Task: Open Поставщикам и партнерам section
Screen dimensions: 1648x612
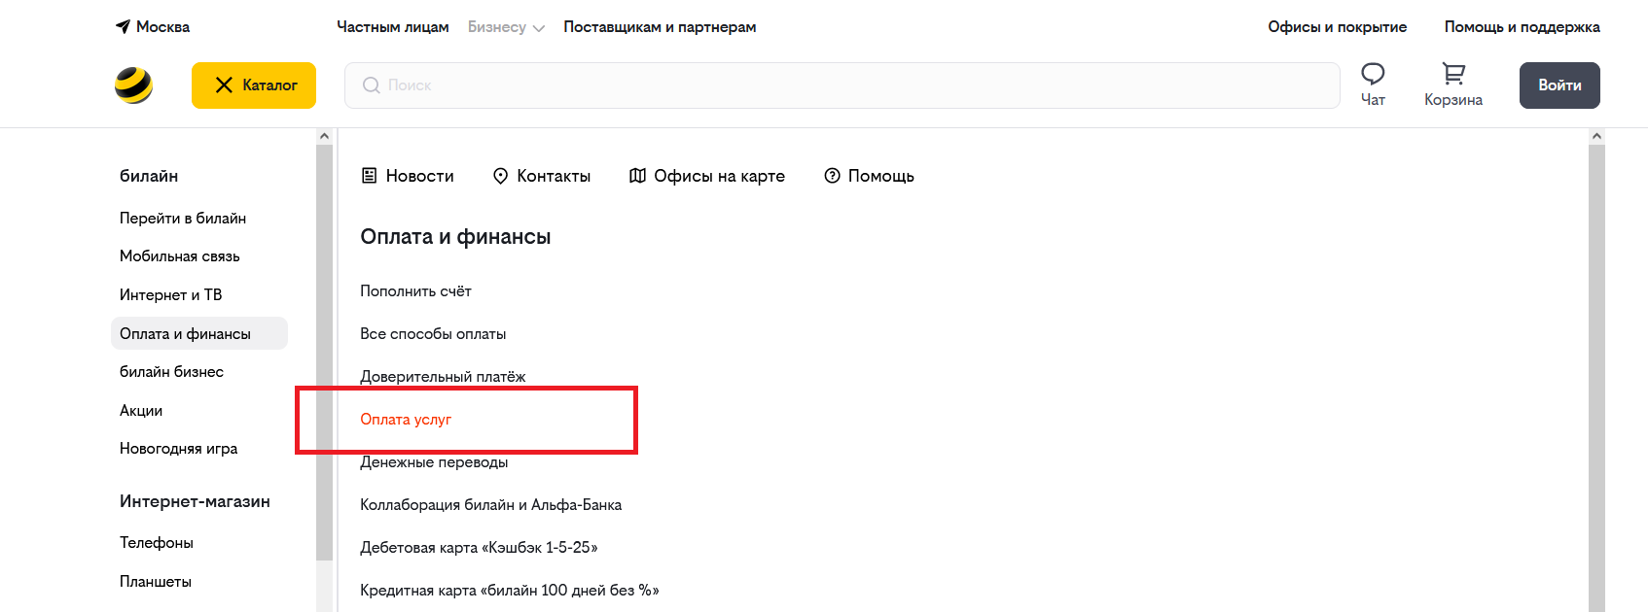Action: click(660, 27)
